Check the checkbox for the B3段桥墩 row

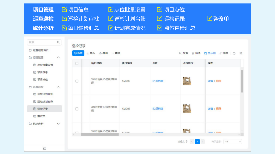click(77, 109)
